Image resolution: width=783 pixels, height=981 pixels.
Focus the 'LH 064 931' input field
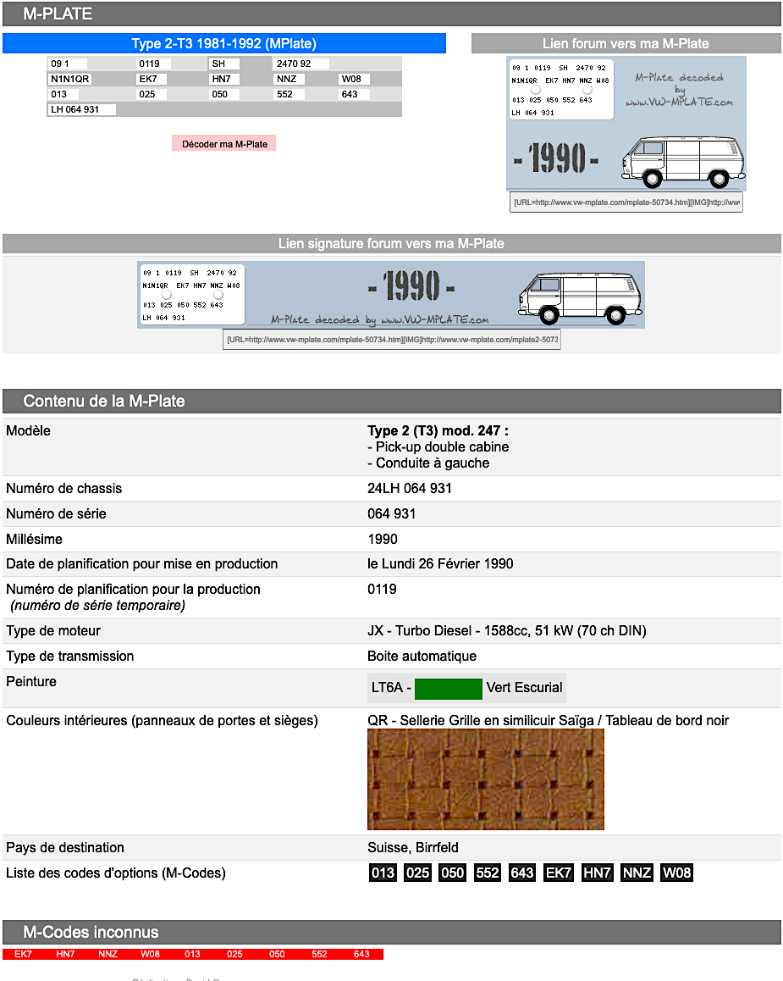(x=82, y=109)
